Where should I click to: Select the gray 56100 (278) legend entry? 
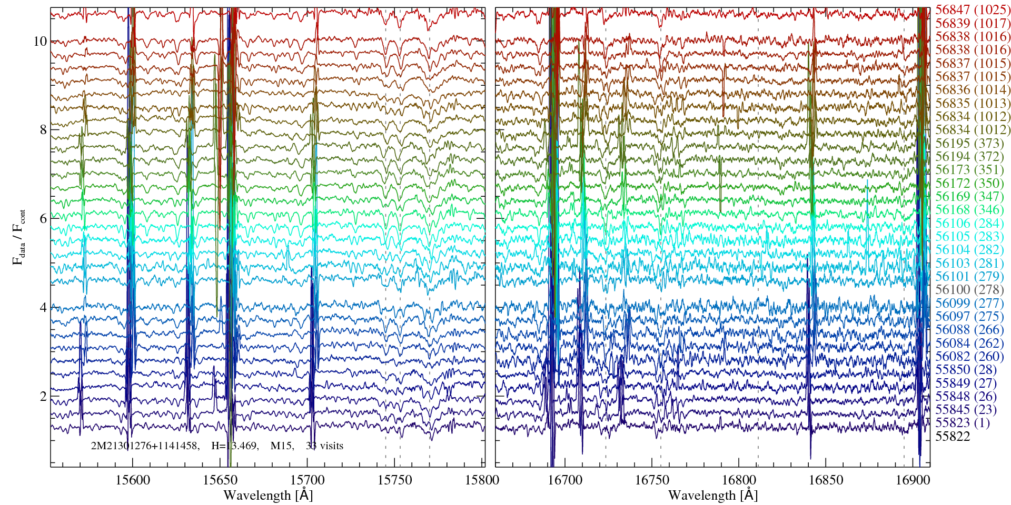(x=969, y=290)
